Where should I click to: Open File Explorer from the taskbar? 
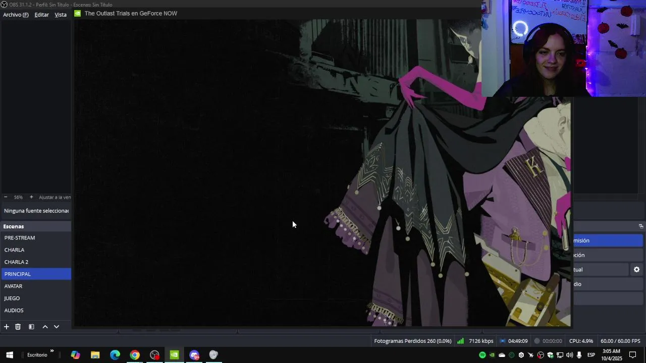click(x=95, y=355)
